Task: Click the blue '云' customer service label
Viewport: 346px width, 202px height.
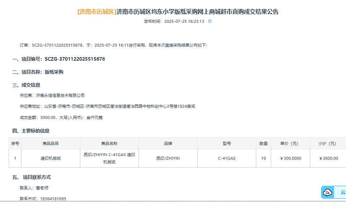Action: (342, 192)
